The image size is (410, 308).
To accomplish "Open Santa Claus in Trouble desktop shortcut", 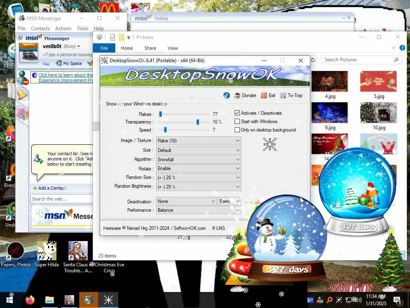I will coord(78,257).
